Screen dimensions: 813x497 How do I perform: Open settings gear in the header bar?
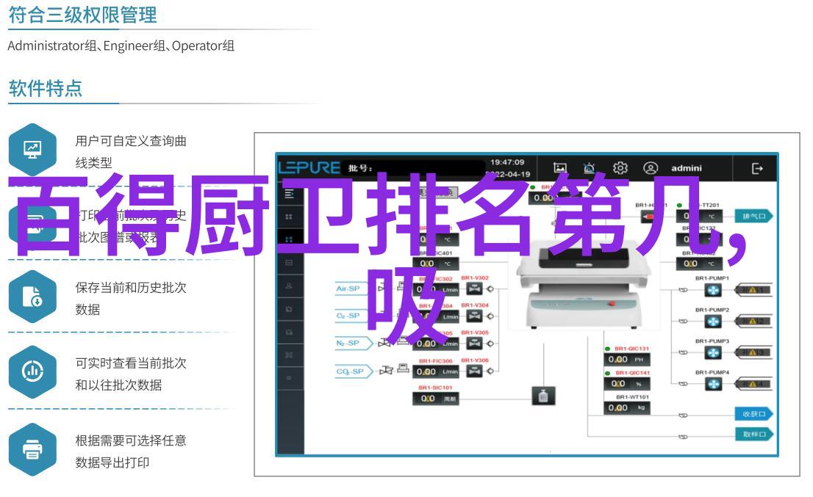[620, 168]
